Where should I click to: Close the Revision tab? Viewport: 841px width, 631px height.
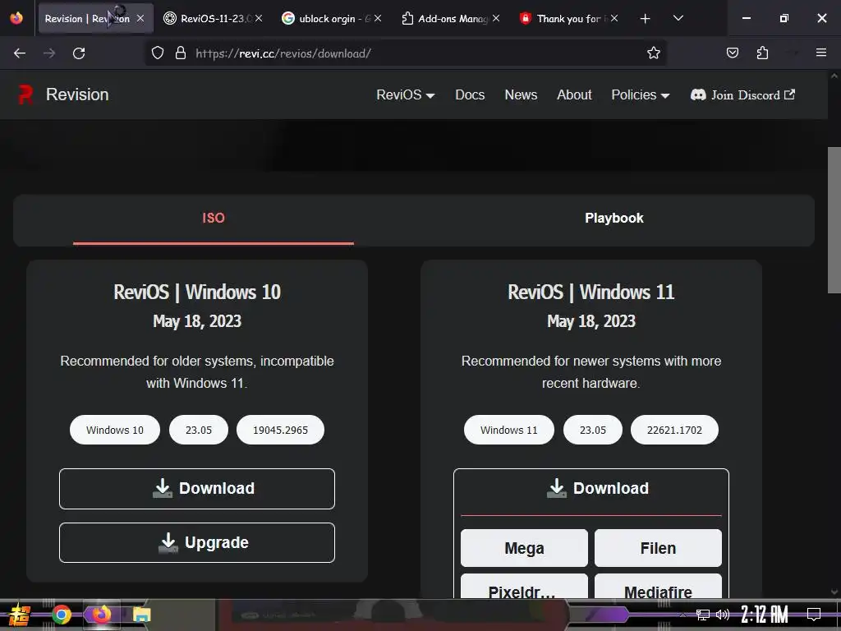pos(140,18)
